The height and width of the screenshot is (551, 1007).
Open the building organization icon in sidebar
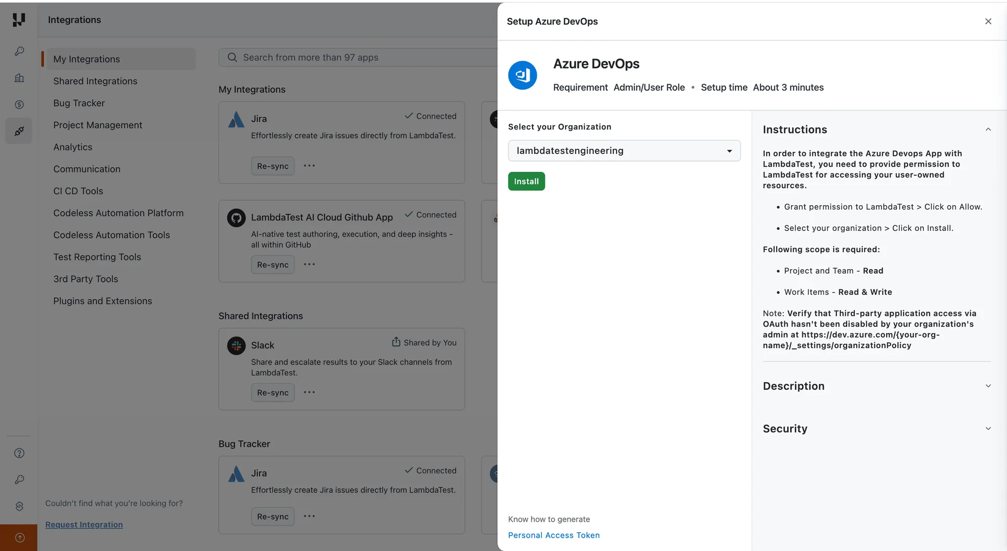point(19,78)
